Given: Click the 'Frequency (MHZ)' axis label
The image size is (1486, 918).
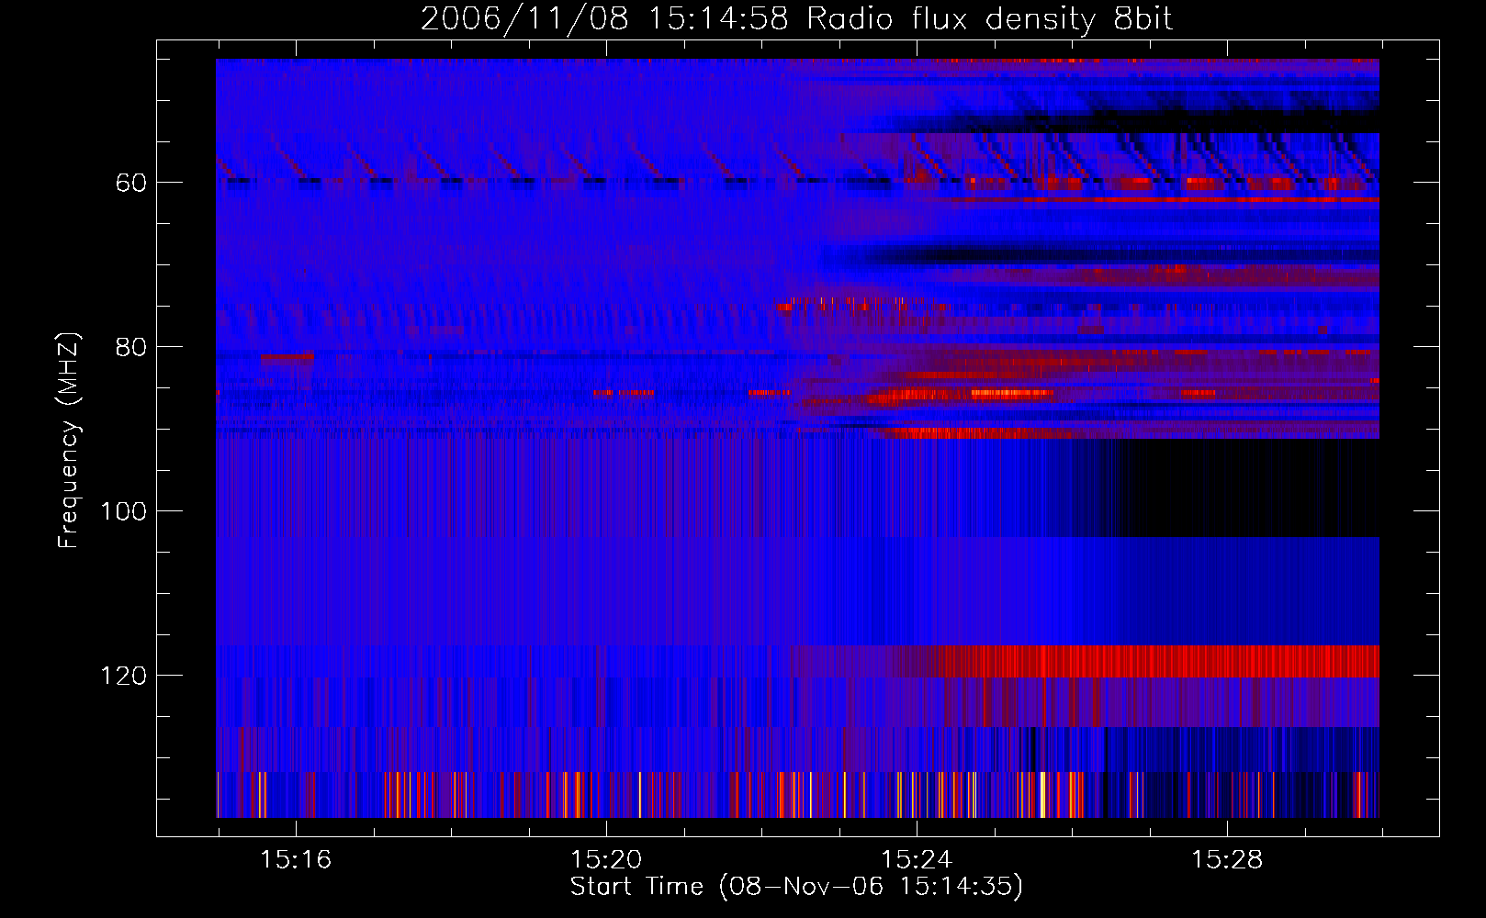Looking at the screenshot, I should pyautogui.click(x=68, y=441).
